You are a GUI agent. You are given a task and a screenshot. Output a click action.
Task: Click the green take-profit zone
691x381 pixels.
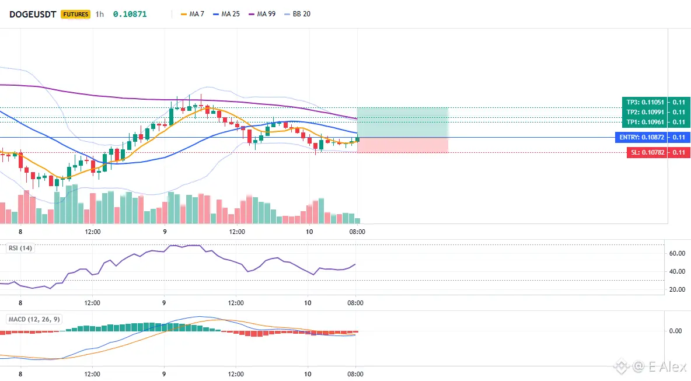click(x=402, y=123)
